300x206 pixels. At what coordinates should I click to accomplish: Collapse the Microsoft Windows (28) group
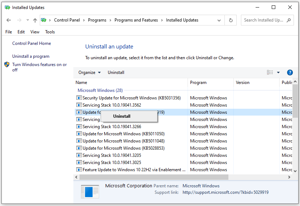tap(100, 90)
